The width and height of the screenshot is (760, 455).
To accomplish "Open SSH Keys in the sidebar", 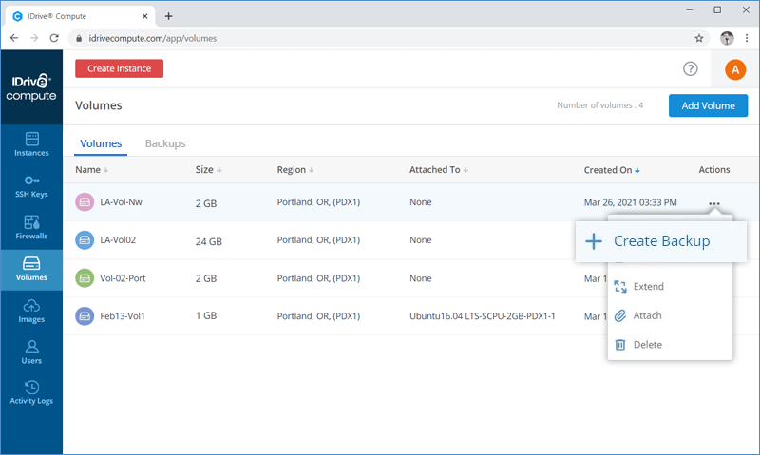I will (x=31, y=186).
